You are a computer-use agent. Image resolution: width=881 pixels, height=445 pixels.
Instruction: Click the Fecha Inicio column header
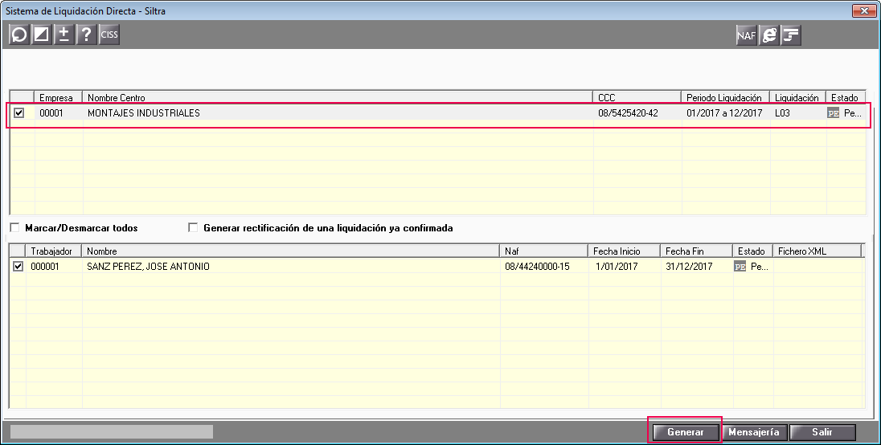click(x=625, y=251)
